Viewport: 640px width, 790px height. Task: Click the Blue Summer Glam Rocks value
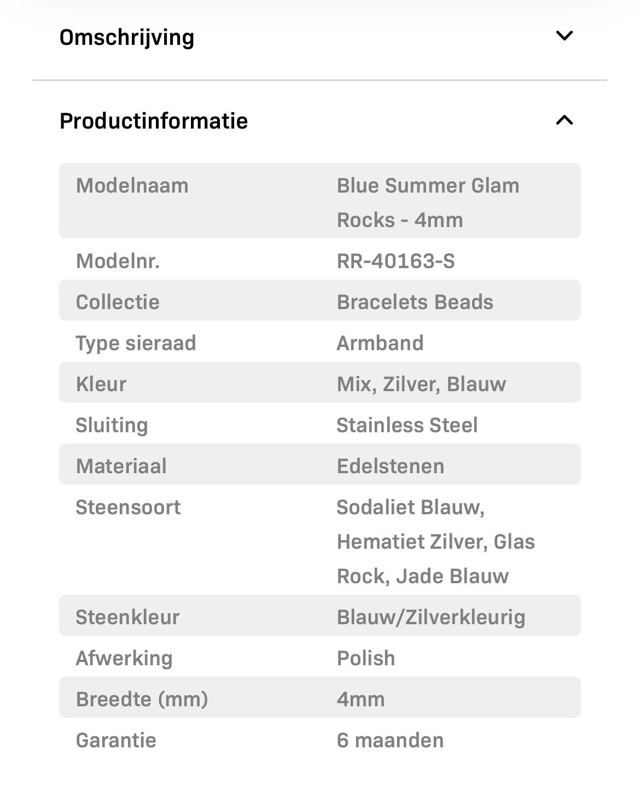coord(428,202)
